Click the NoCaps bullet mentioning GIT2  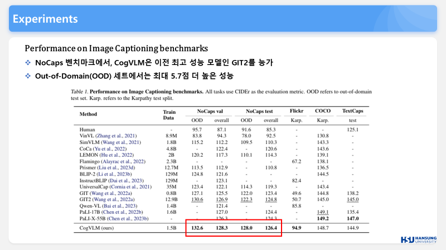pos(154,62)
